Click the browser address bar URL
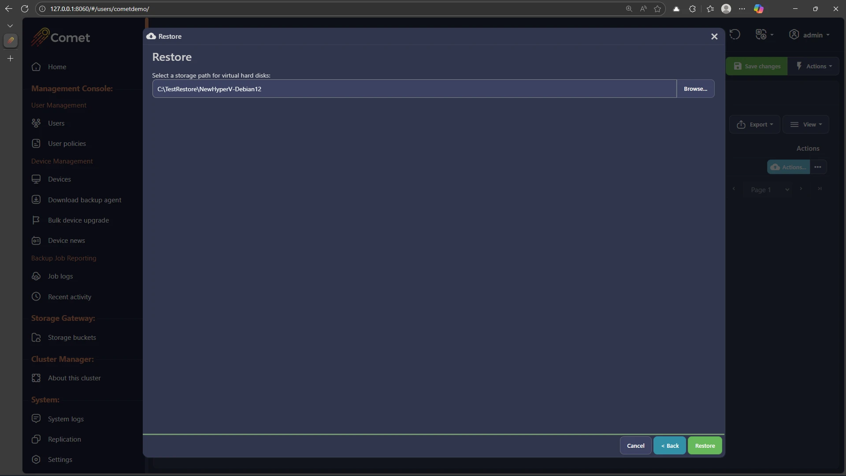Screen dimensions: 846x476 point(100,9)
